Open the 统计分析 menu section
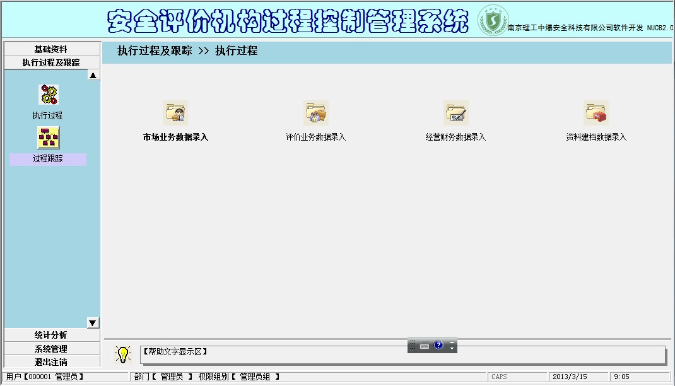The height and width of the screenshot is (386, 675). click(52, 335)
